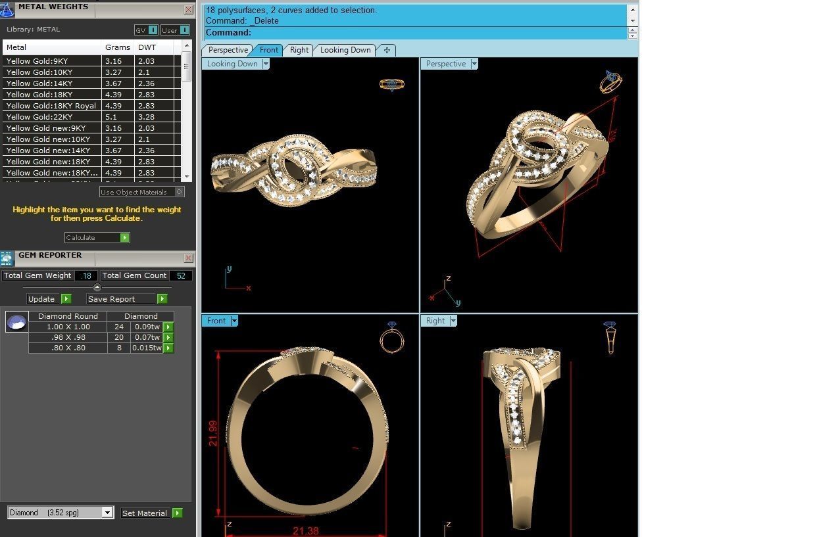
Task: Click the add viewport tab plus icon
Action: pos(387,50)
